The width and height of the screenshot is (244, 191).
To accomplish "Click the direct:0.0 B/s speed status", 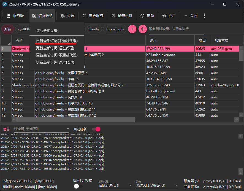I will point(222,187).
